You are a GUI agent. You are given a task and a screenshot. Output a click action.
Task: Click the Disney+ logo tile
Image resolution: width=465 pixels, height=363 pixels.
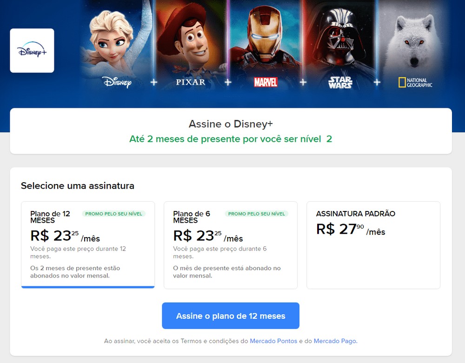(32, 51)
